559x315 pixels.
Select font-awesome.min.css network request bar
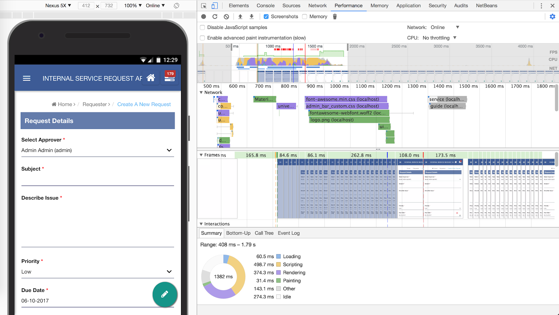point(346,99)
